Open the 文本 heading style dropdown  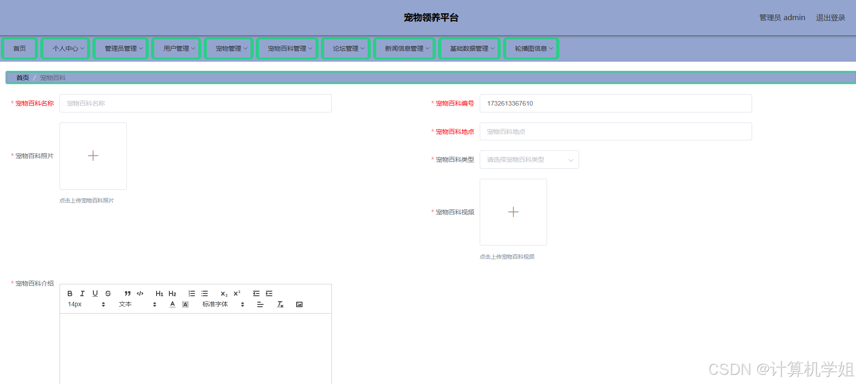(137, 304)
